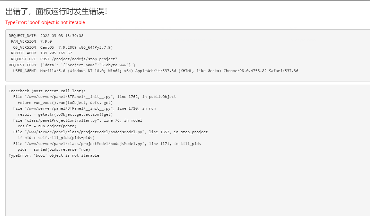Click the Traceback most recent call last line
This screenshot has width=370, height=216.
(x=47, y=91)
